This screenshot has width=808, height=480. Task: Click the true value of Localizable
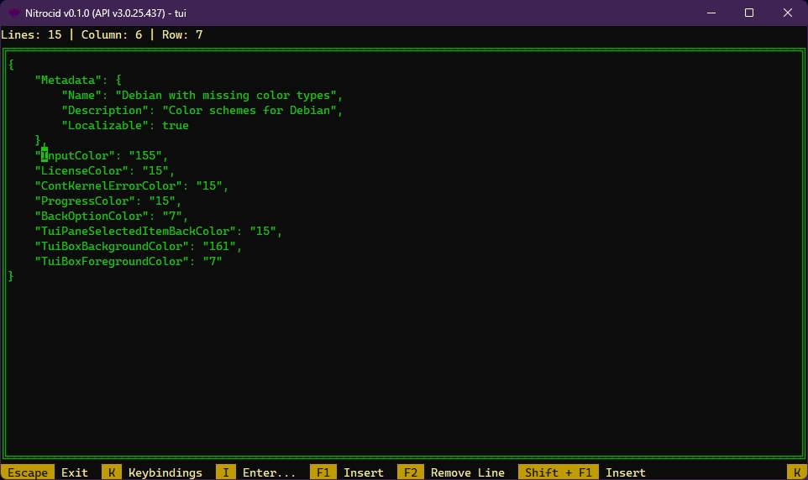tap(176, 125)
